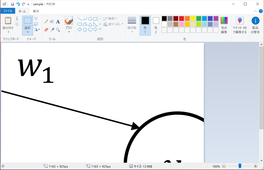Select the Brush tool icon
Screen dimensions: 264x170
pos(69,21)
